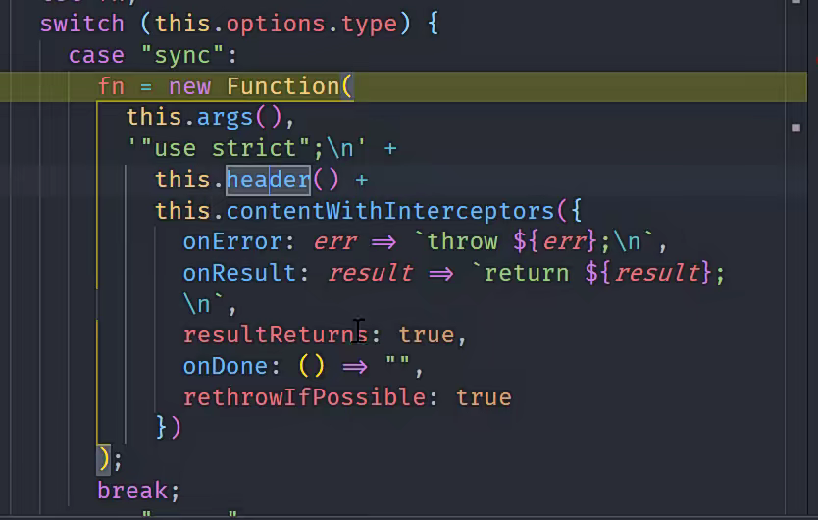Click the "throw" template string text

(x=463, y=242)
